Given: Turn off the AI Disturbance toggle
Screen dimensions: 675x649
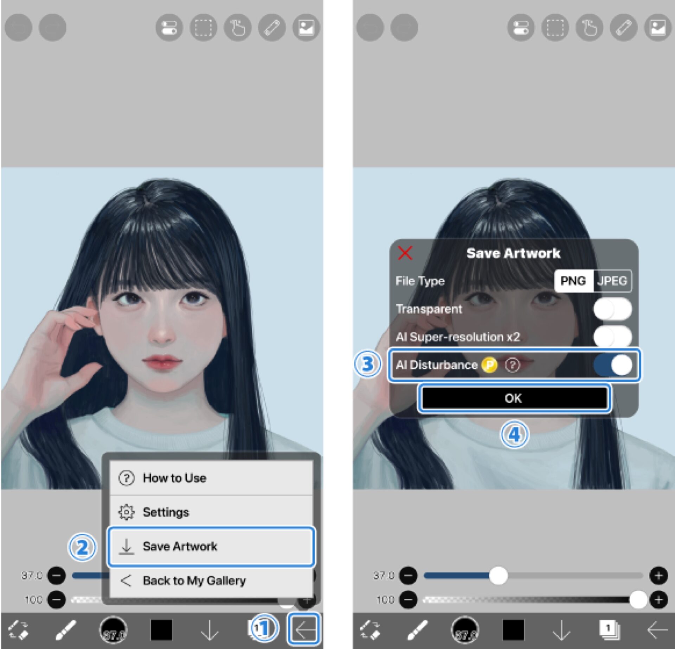Looking at the screenshot, I should pos(612,365).
